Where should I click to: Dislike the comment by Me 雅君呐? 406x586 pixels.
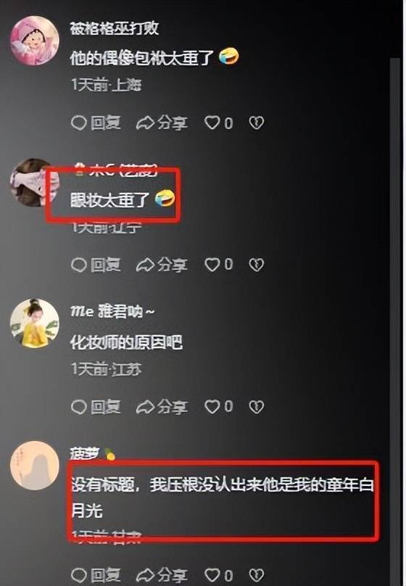tap(257, 407)
